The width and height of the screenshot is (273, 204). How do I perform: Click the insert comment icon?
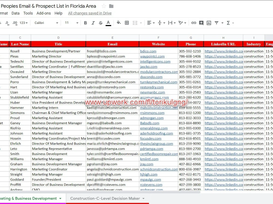pos(201,23)
